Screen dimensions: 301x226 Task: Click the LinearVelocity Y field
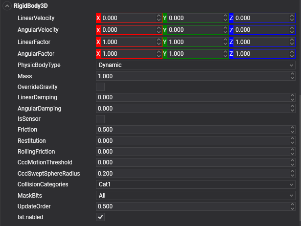click(194, 18)
